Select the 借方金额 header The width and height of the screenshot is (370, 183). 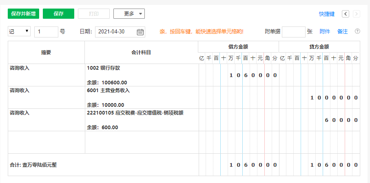pyautogui.click(x=238, y=47)
